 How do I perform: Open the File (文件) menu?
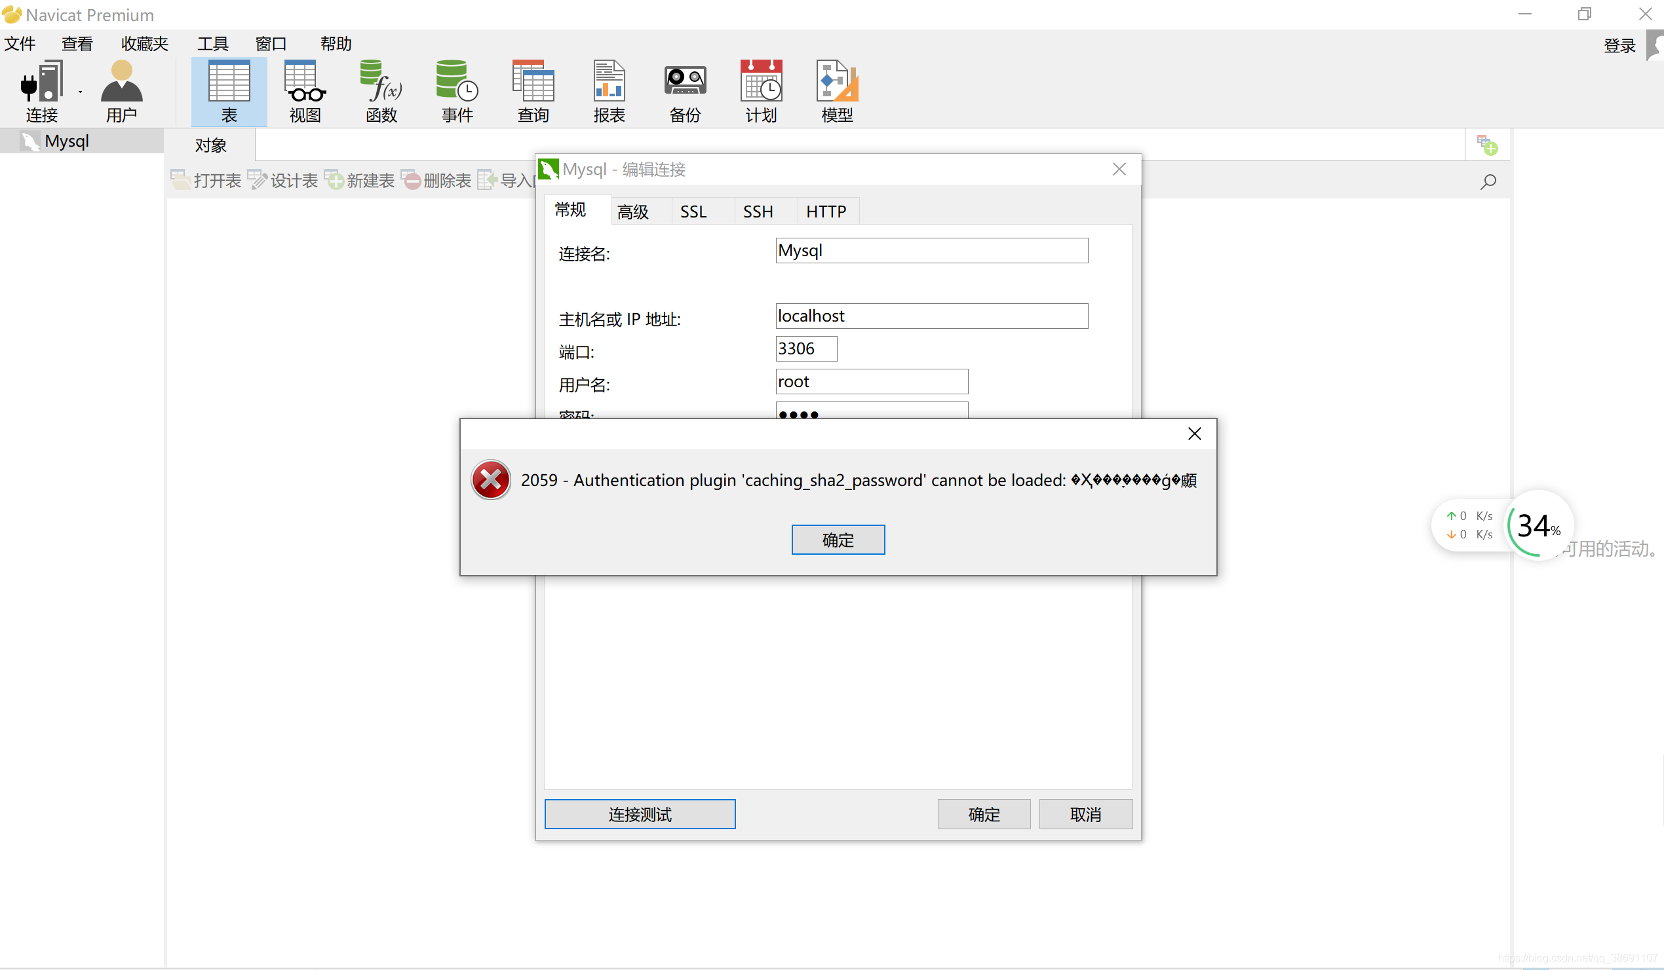(20, 43)
